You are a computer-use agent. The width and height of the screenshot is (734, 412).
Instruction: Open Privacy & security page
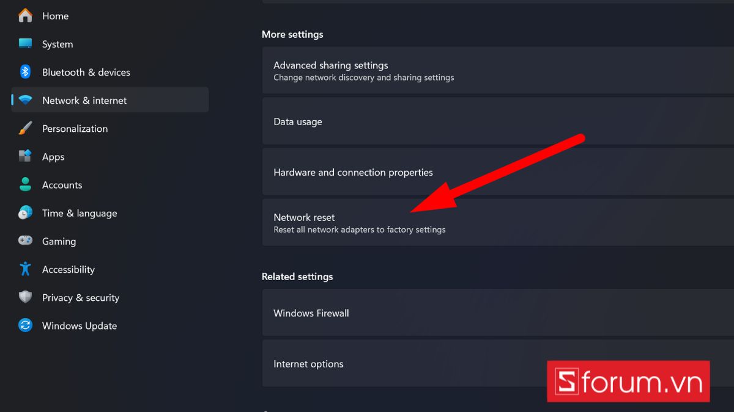[x=110, y=297]
